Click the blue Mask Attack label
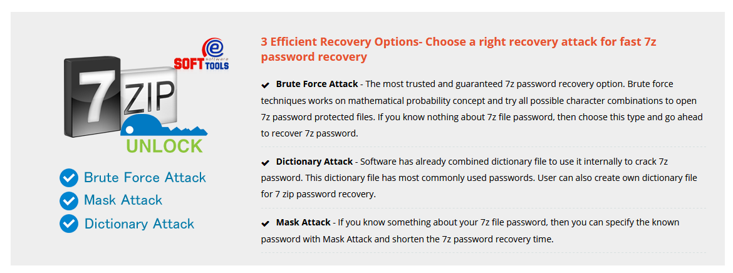 (x=123, y=200)
